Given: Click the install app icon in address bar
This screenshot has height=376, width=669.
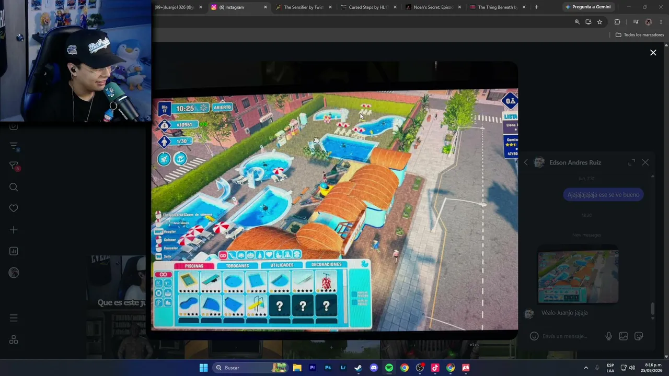Looking at the screenshot, I should coord(589,22).
